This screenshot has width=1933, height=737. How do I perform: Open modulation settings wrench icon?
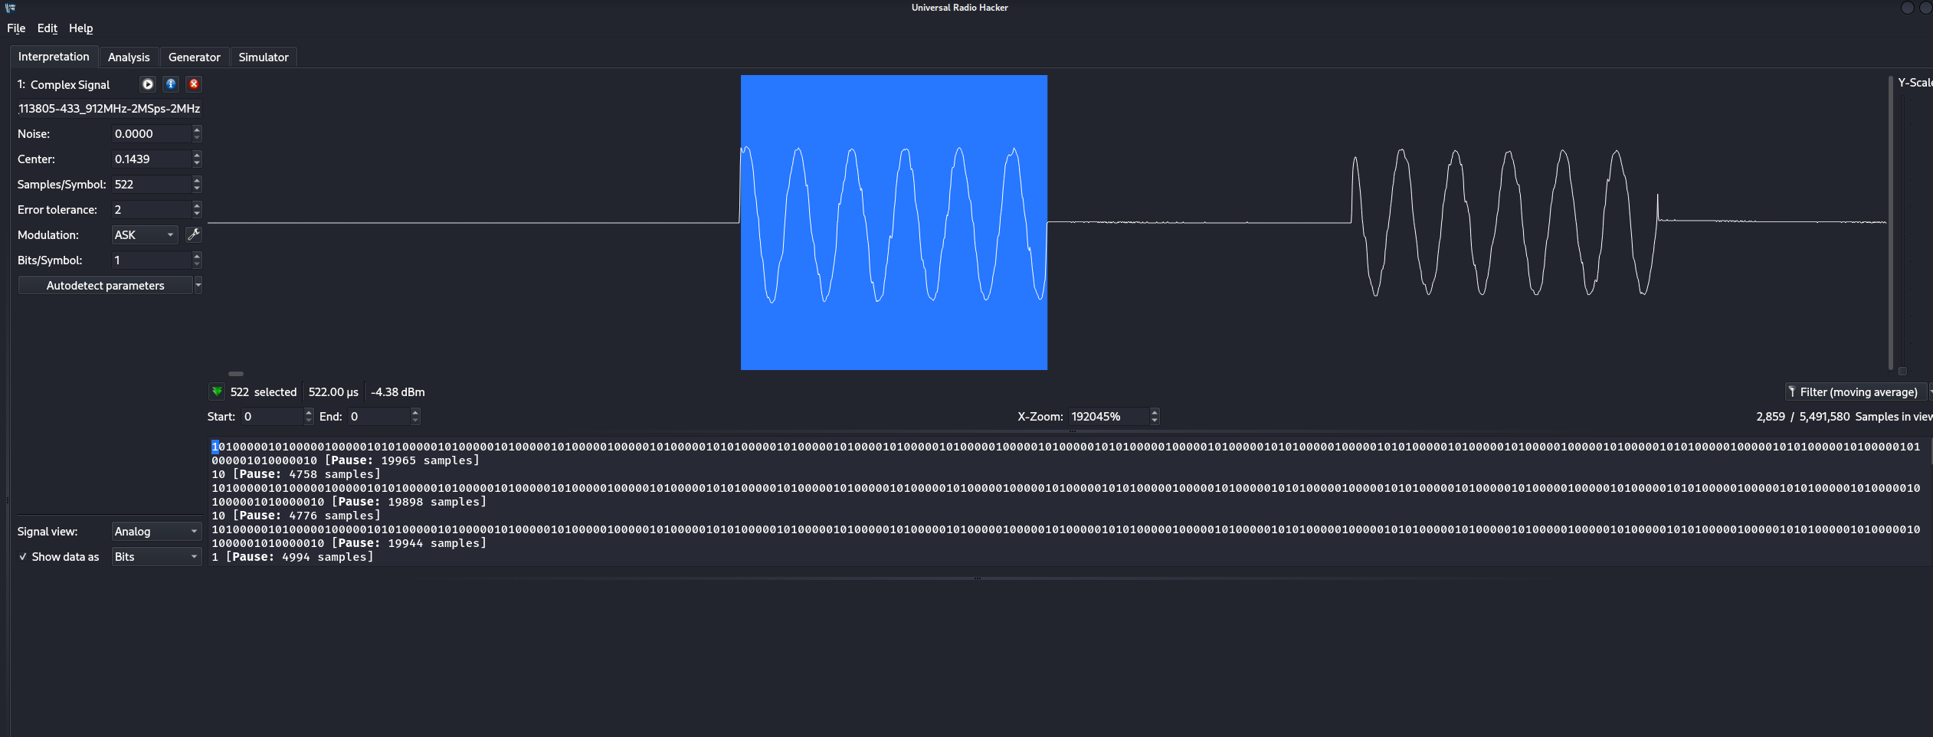(x=194, y=234)
